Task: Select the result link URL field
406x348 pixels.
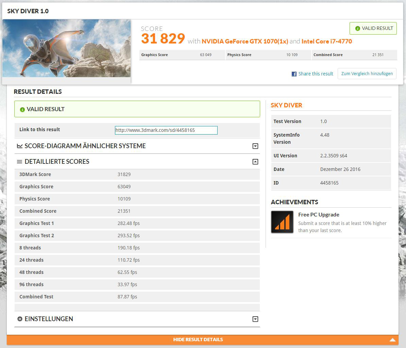Action: (166, 130)
